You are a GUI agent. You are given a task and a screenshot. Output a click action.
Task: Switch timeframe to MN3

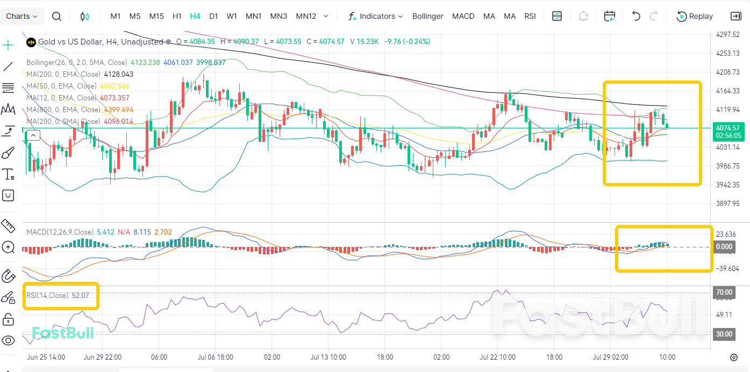(x=278, y=16)
